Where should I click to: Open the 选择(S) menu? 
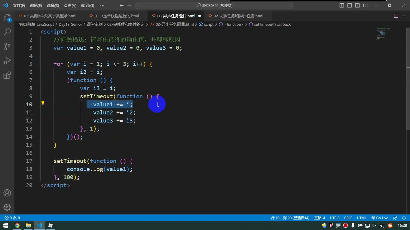click(x=53, y=5)
